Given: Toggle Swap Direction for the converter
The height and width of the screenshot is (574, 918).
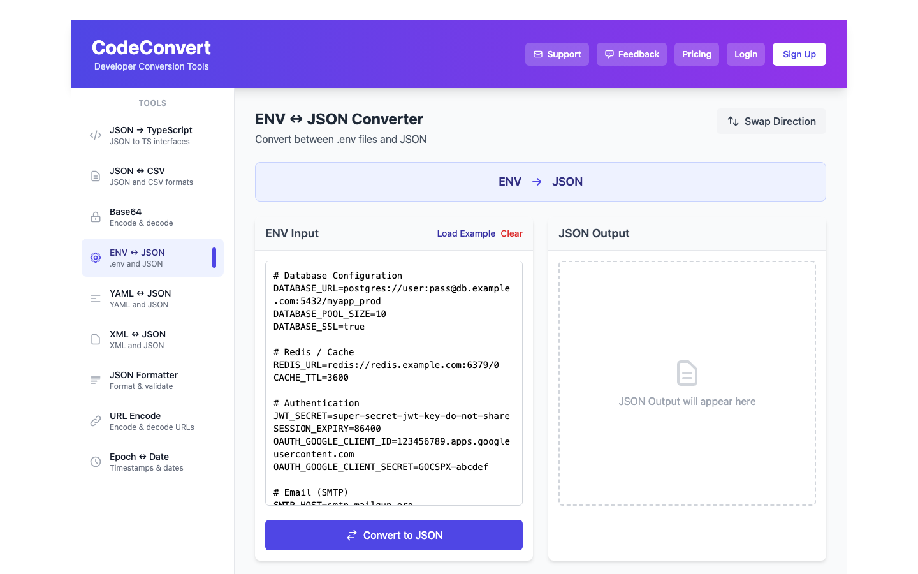Looking at the screenshot, I should 771,121.
